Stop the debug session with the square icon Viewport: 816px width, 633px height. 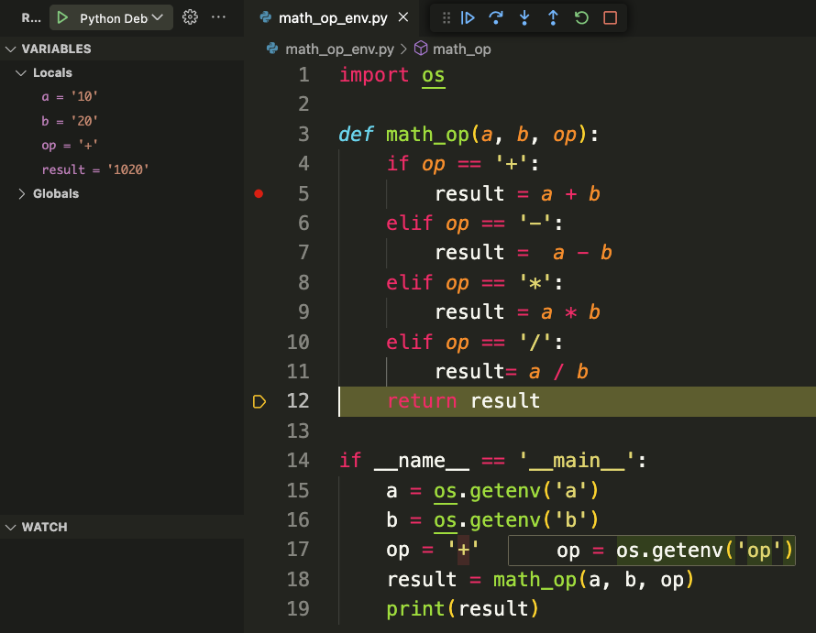click(x=610, y=18)
